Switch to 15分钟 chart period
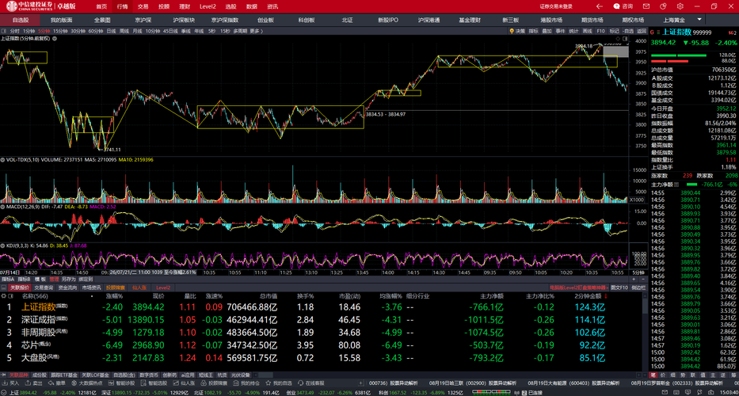739x396 pixels. [60, 31]
